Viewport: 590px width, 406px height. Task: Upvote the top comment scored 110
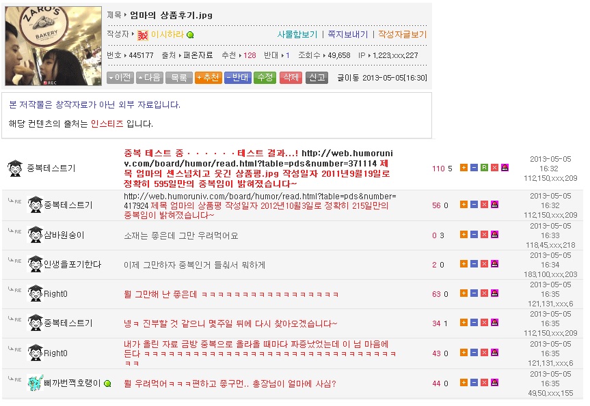464,168
